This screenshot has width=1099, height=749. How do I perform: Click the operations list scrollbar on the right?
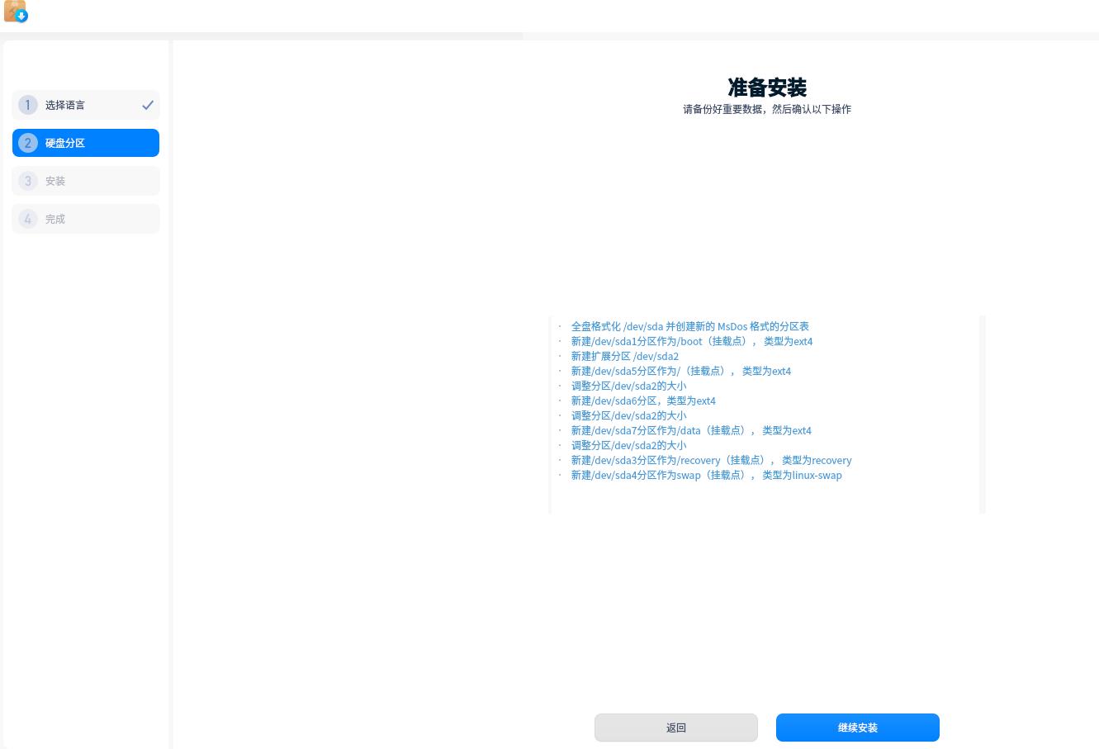click(982, 414)
